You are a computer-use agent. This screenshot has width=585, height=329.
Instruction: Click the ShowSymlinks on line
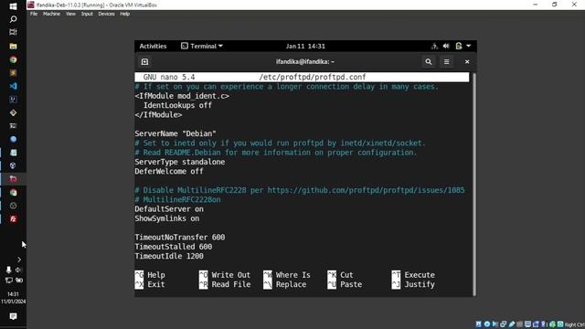click(x=166, y=218)
